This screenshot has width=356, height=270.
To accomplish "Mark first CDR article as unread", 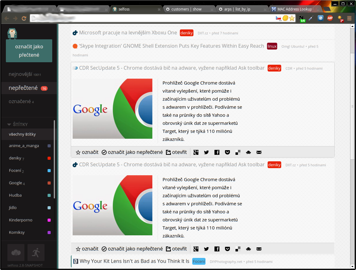I will pyautogui.click(x=132, y=152).
